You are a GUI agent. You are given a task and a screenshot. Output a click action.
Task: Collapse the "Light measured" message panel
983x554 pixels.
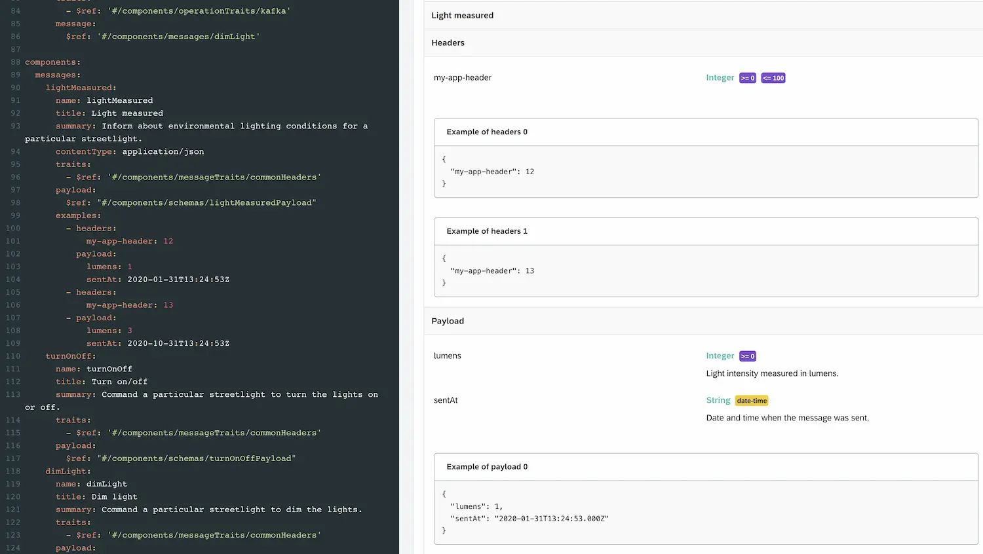(463, 15)
